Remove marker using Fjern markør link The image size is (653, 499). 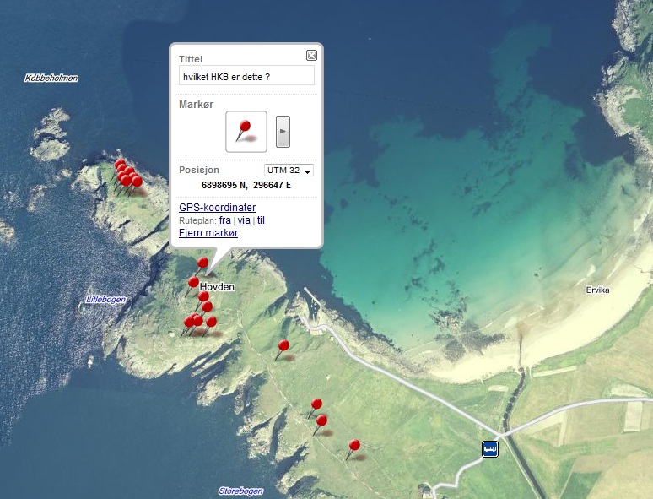click(x=208, y=233)
